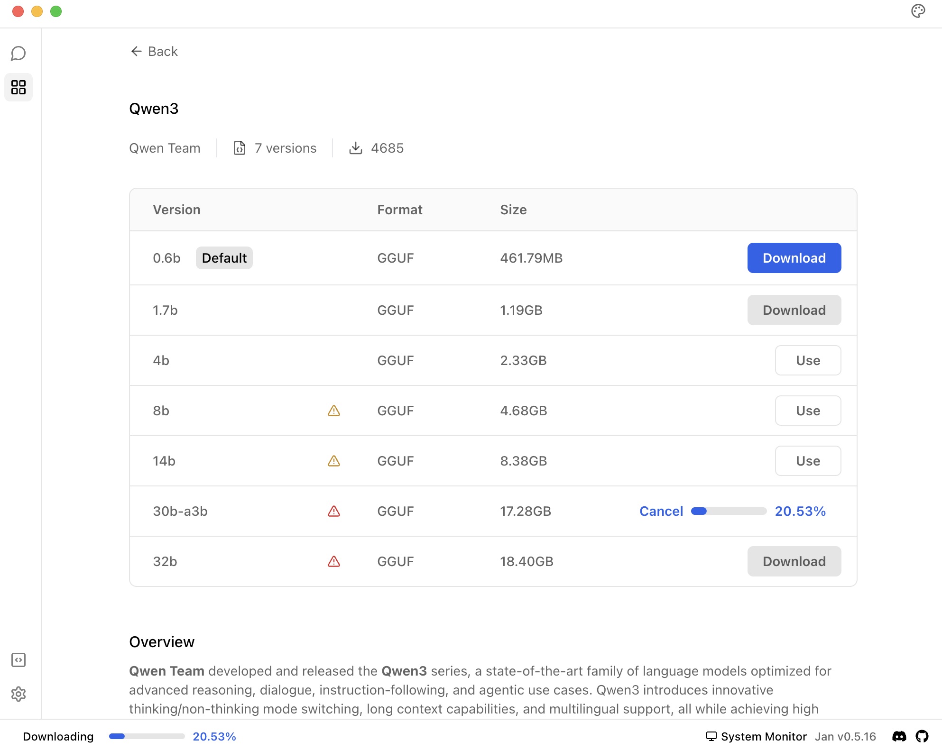Screen dimensions: 942x750
Task: Download the 1.7b version
Action: pyautogui.click(x=794, y=310)
